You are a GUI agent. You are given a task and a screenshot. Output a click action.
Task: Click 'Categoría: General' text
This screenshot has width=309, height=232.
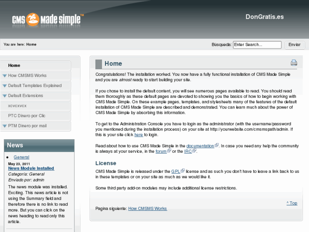click(x=26, y=174)
